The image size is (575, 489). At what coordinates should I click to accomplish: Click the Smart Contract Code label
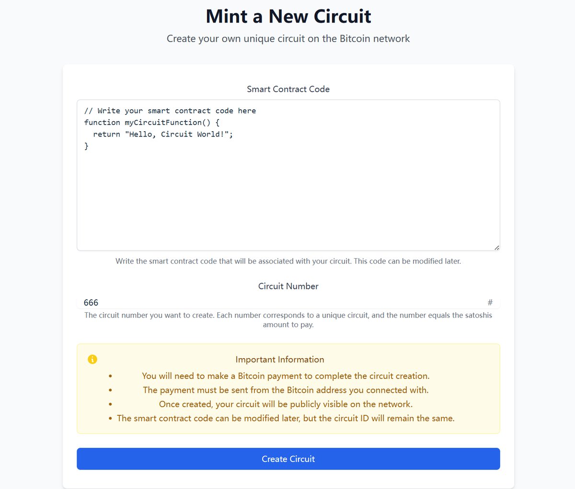coord(288,89)
